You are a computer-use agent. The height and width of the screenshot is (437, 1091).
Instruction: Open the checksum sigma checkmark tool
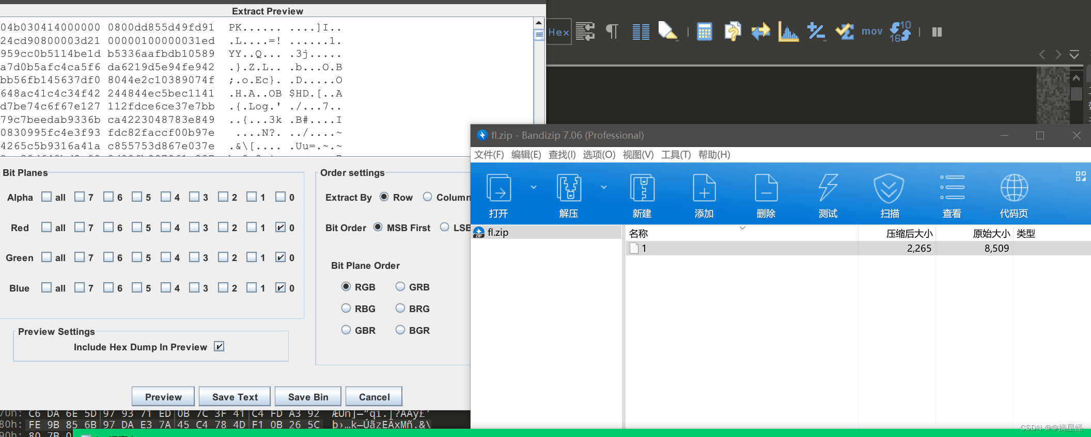coord(845,31)
